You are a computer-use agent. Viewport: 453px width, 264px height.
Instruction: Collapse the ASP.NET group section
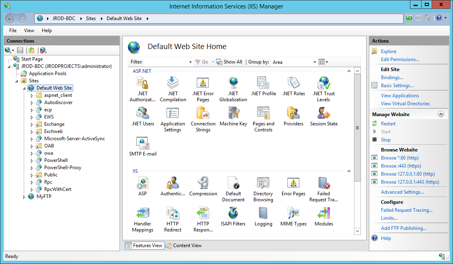[349, 71]
